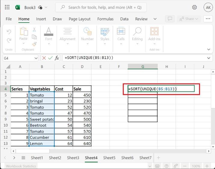
Task: Click the Select All corner triangle
Action: pos(8,67)
